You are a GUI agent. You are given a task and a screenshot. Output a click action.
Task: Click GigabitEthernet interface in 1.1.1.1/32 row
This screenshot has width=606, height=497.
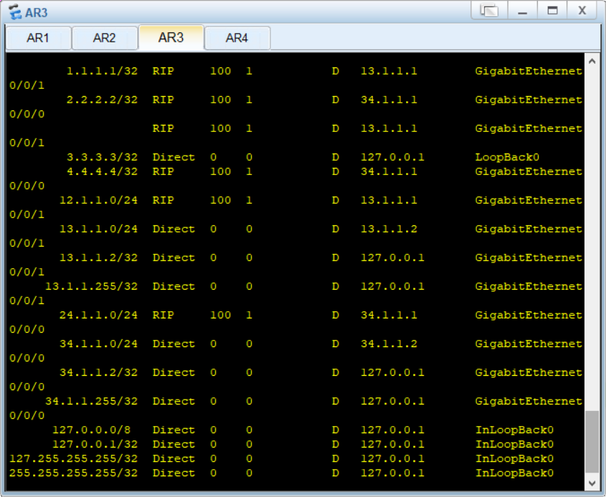pos(529,71)
